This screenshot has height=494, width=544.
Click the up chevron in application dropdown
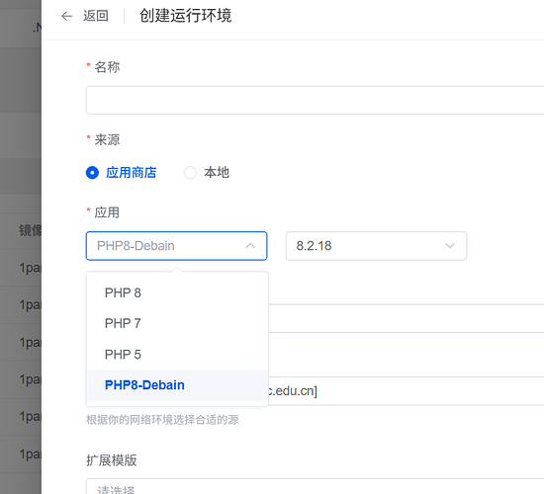(250, 246)
